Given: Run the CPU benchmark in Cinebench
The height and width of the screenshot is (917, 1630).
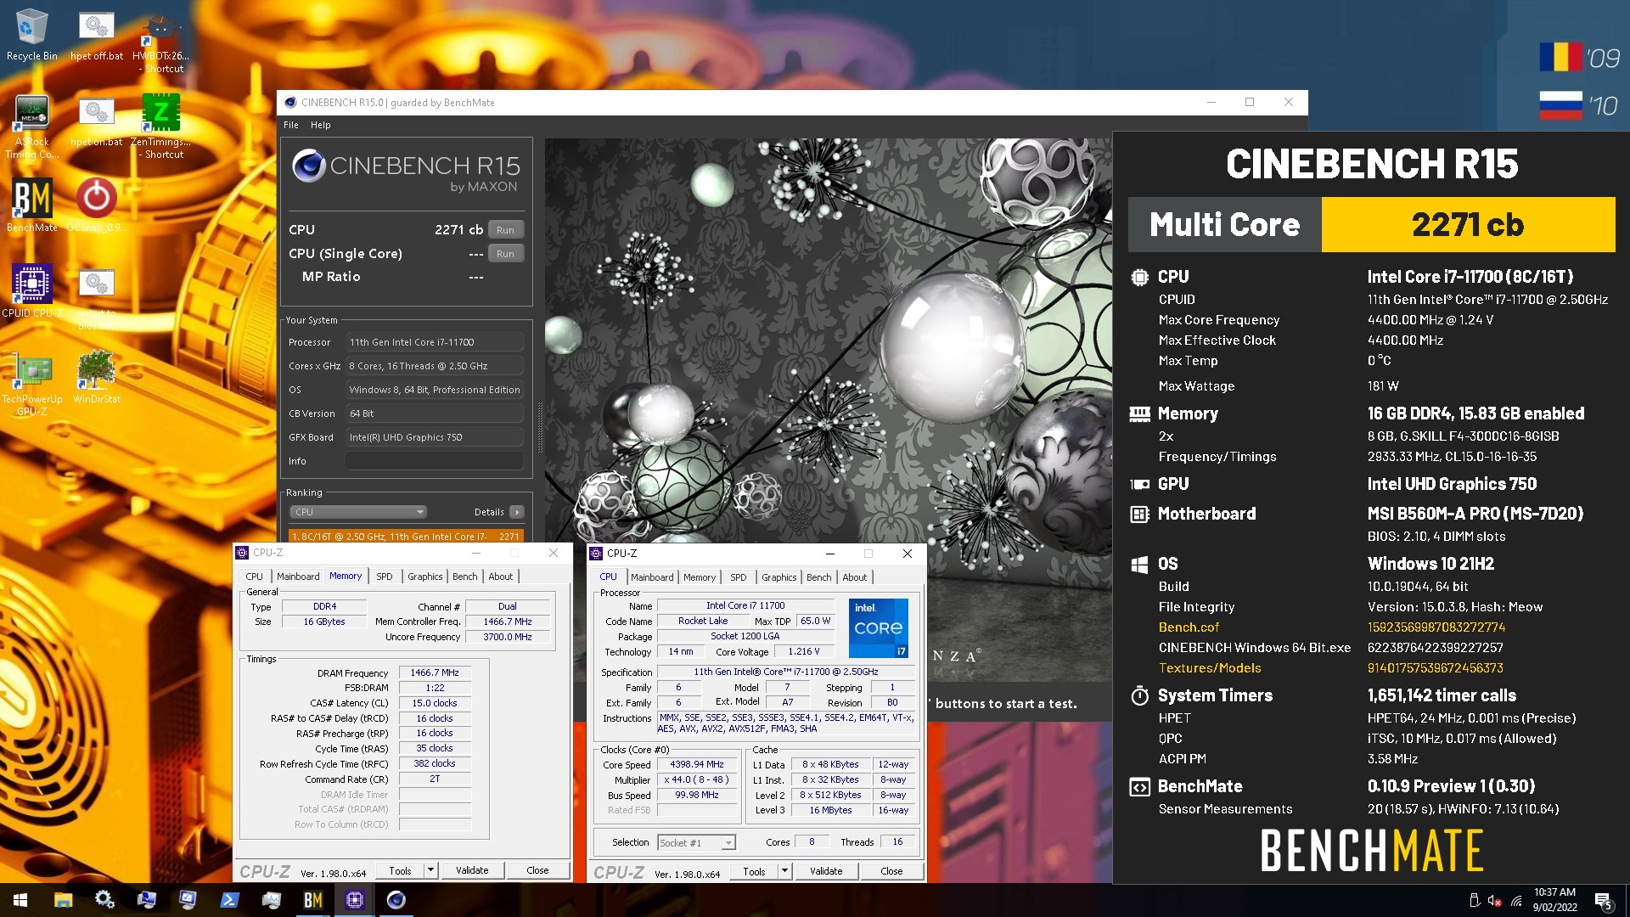Looking at the screenshot, I should (505, 230).
